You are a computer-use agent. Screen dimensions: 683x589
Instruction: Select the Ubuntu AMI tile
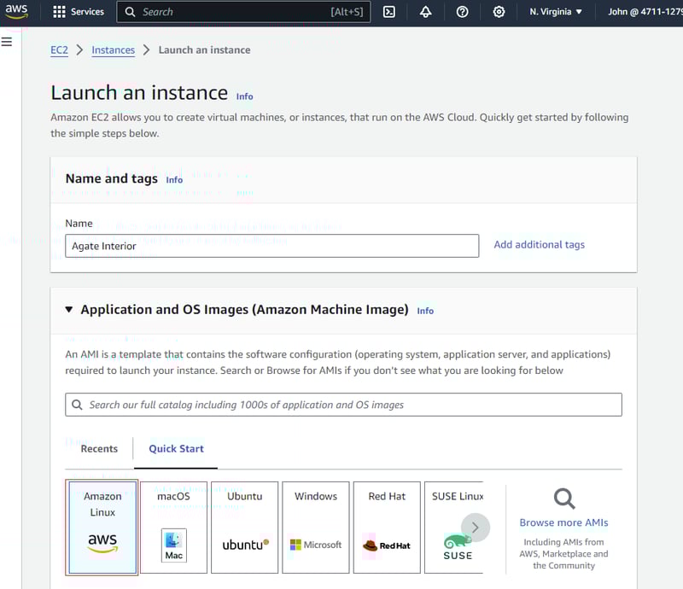[244, 528]
